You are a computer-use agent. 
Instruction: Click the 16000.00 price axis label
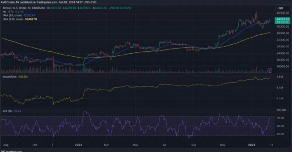283,66
